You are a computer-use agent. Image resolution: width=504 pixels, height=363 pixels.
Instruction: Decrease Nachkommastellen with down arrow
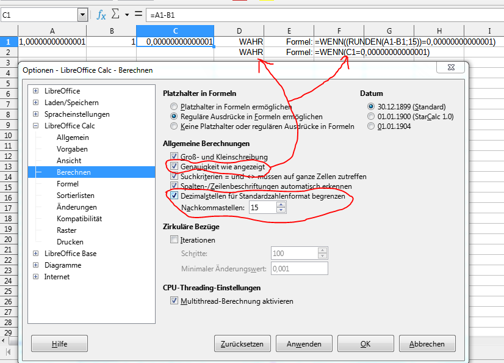tap(281, 210)
